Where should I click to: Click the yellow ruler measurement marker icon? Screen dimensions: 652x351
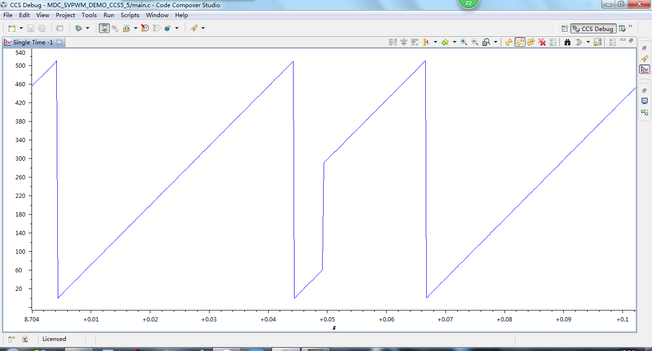point(426,42)
